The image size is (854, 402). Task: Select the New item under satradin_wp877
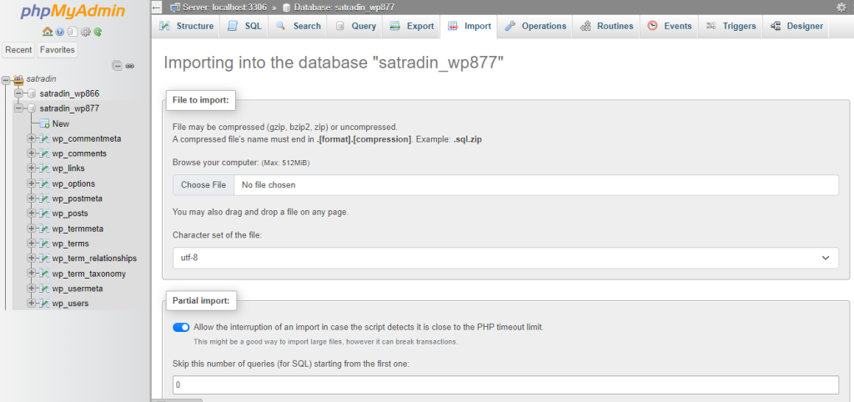(x=60, y=123)
